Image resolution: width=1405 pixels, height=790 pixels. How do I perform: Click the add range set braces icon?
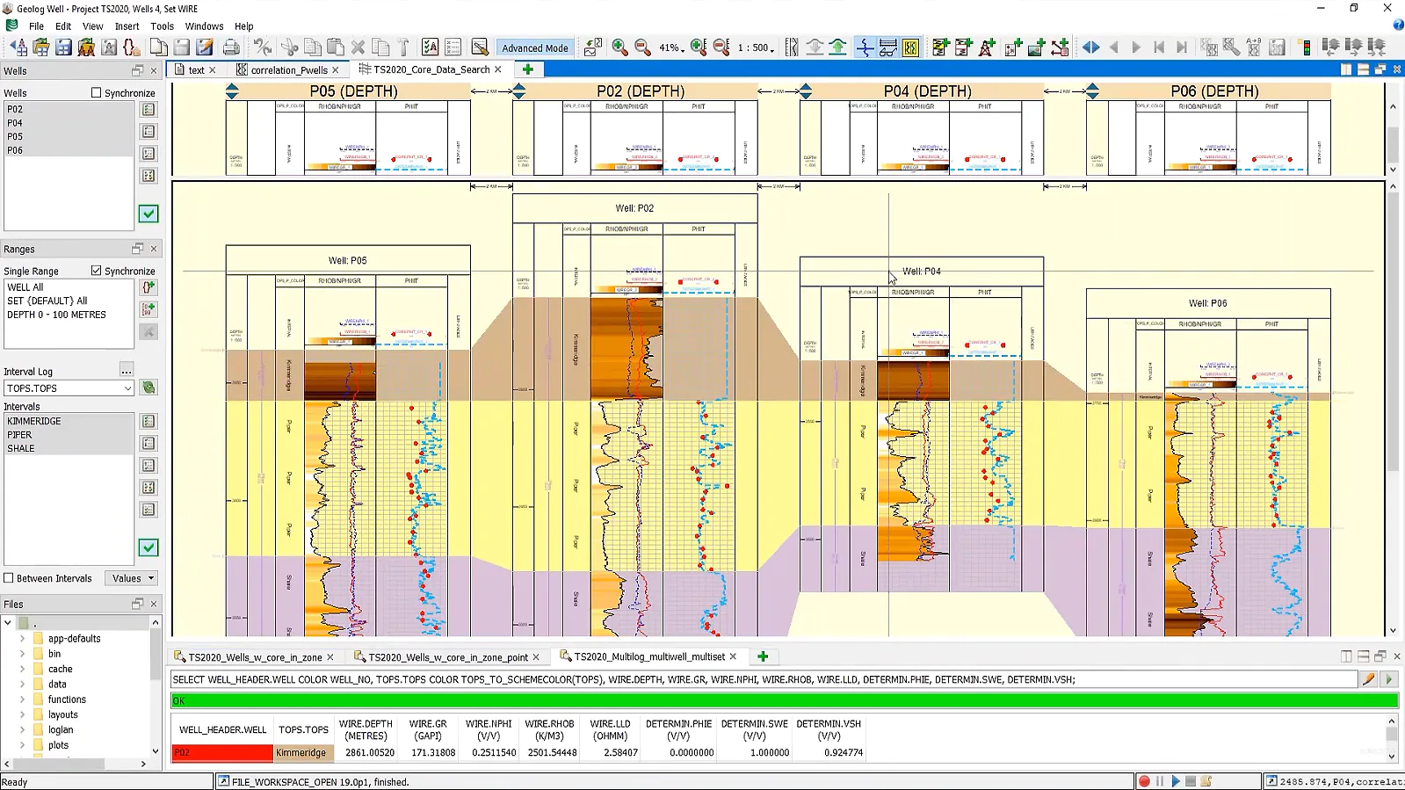tap(148, 287)
